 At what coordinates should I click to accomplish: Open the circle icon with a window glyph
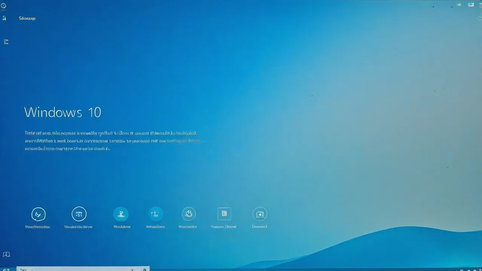point(260,214)
